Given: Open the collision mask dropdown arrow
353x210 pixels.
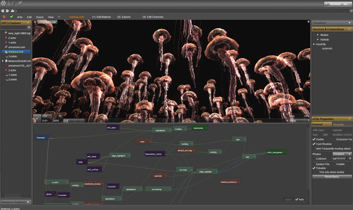Looking at the screenshot, I should pos(350,159).
